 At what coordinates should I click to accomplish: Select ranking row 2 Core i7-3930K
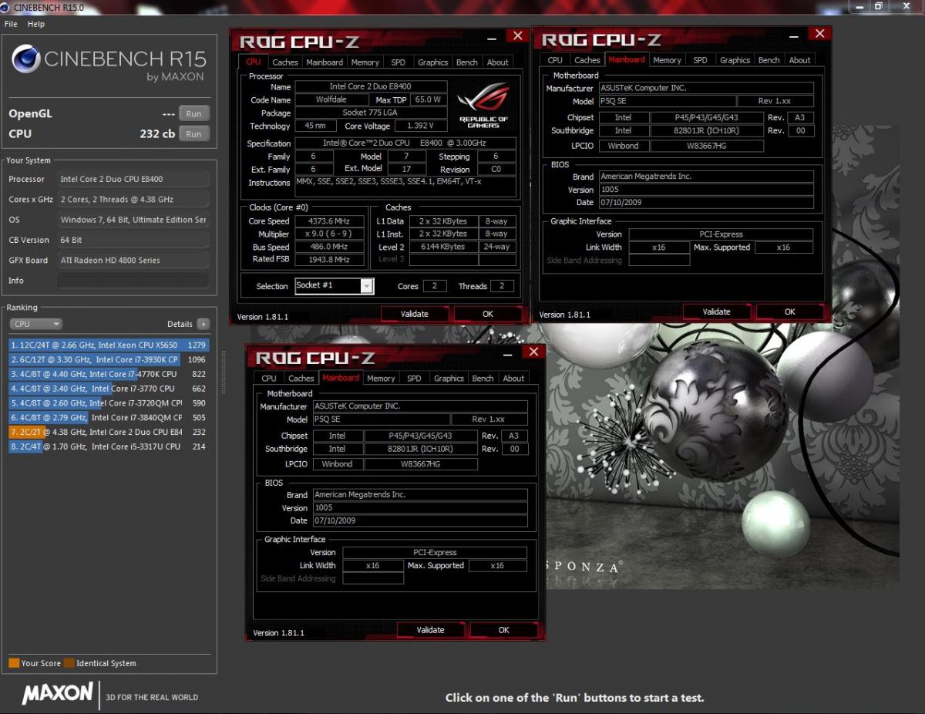[x=109, y=359]
